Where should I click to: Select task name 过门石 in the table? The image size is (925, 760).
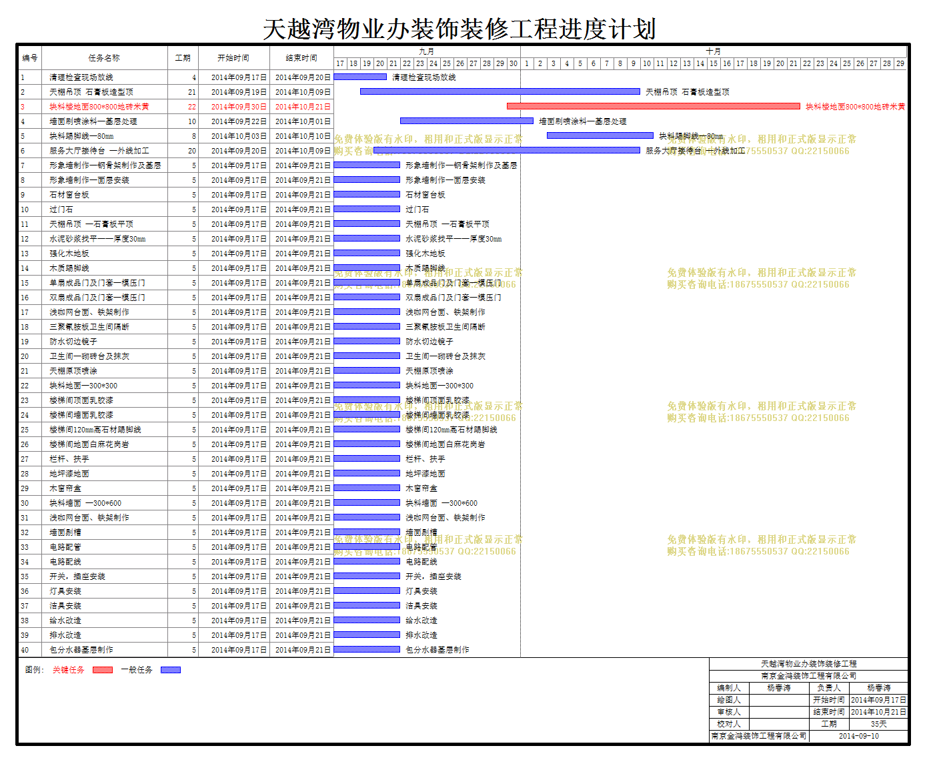point(61,210)
